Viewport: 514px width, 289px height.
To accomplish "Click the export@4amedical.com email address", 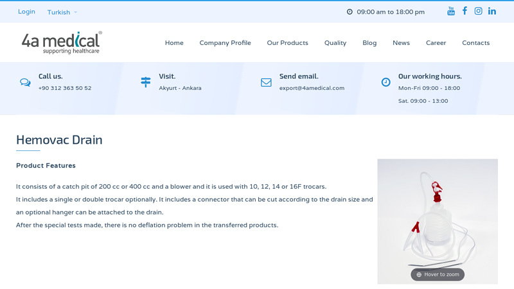I will [x=312, y=88].
